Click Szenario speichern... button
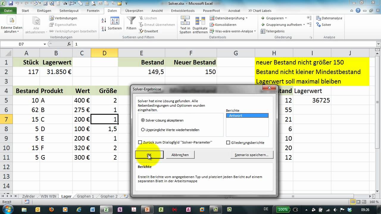Image resolution: width=381 pixels, height=214 pixels. click(x=252, y=155)
